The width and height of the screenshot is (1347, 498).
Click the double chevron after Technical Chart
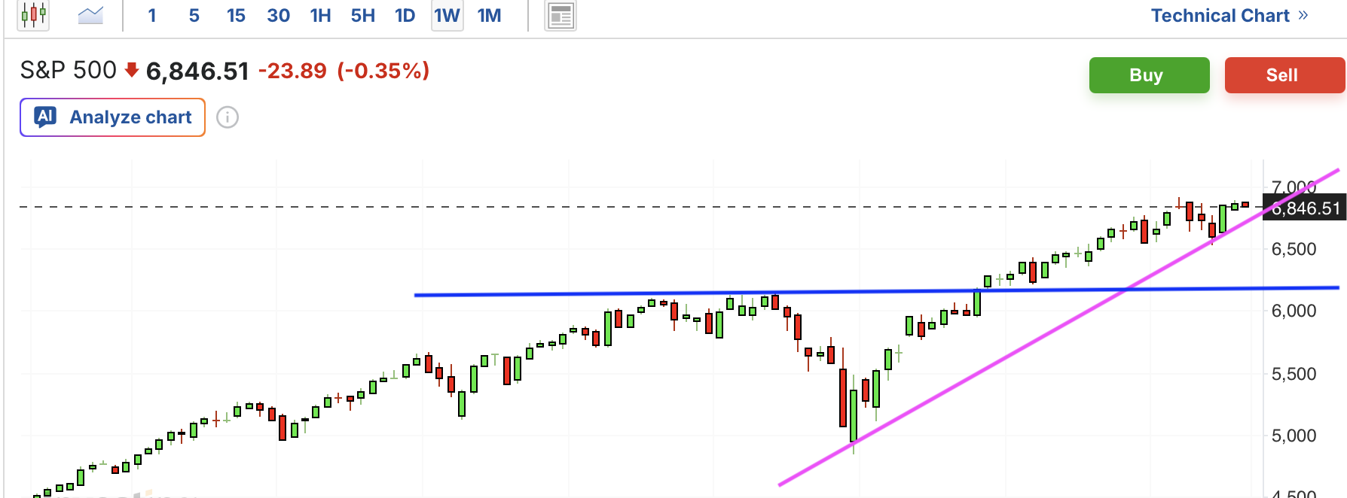pyautogui.click(x=1303, y=15)
